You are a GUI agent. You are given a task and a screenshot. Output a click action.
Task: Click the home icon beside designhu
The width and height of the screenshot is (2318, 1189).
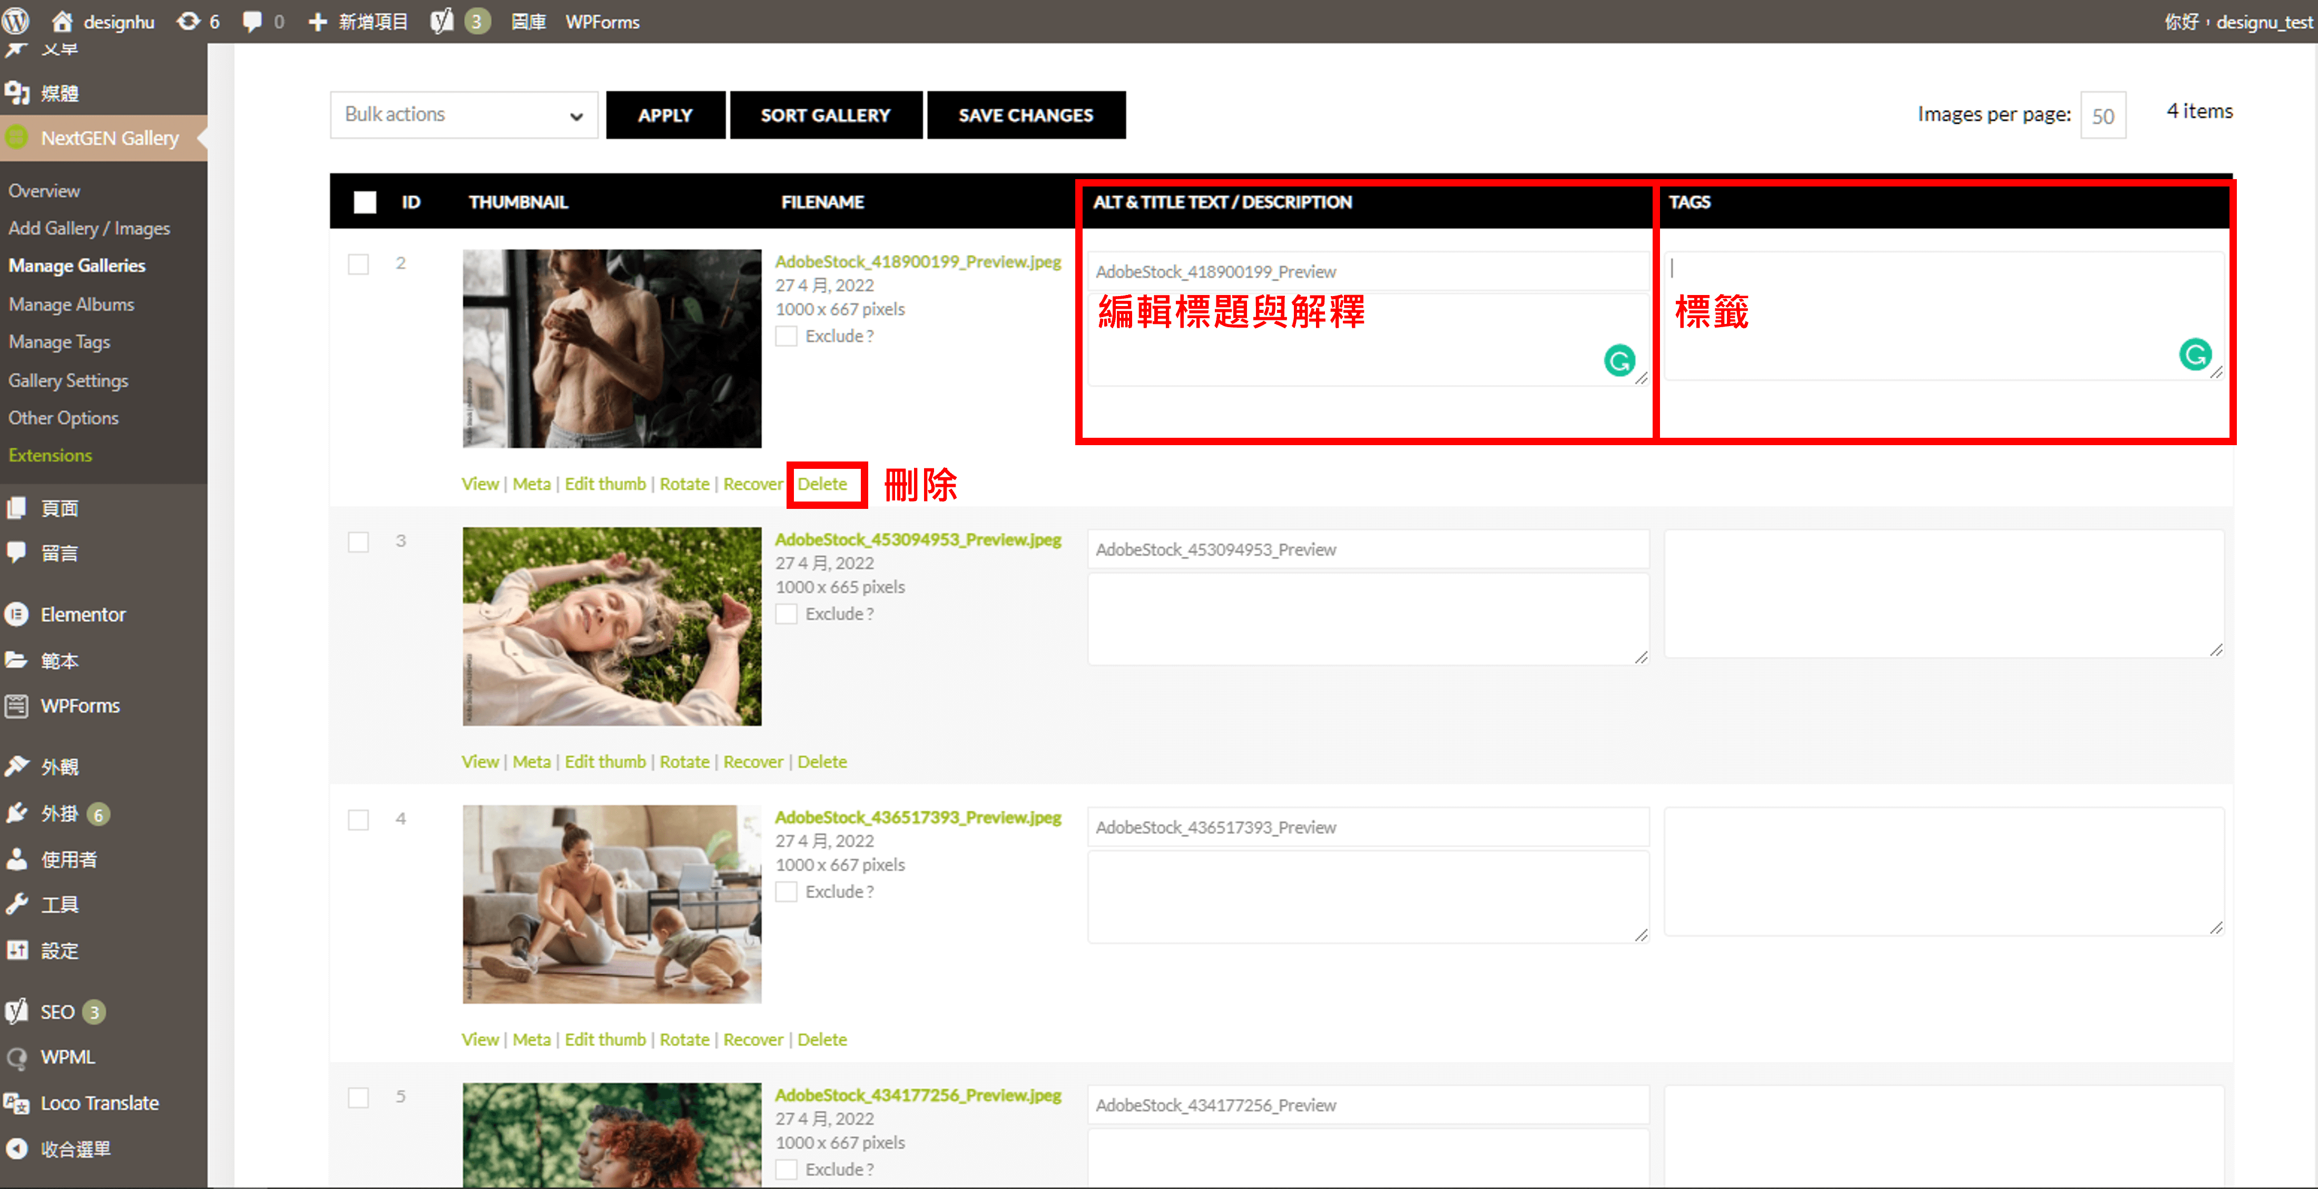pos(61,21)
